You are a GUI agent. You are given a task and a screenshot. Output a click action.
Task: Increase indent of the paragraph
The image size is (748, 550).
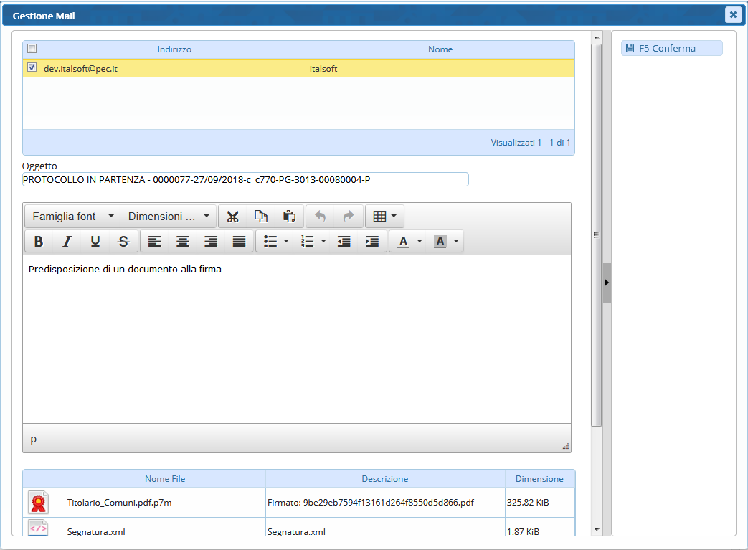(372, 242)
